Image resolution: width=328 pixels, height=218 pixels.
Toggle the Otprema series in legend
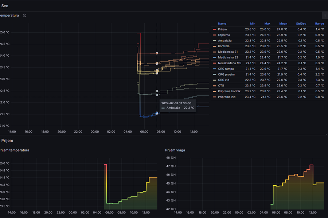click(224, 35)
